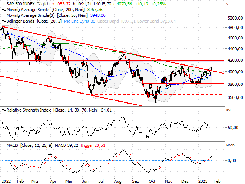Screen dimensions: 245x184
Task: Click the candlestick icon beside S&P 500 INDEX
Action: click(x=4, y=4)
